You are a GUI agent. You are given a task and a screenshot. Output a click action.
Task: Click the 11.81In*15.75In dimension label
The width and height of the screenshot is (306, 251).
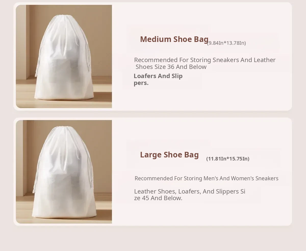click(228, 159)
